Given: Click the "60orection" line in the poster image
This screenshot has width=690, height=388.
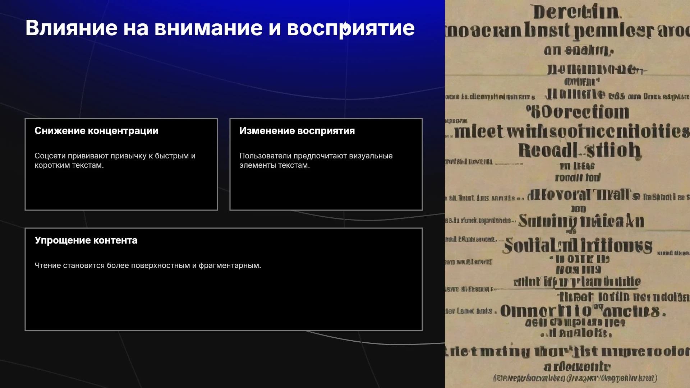Looking at the screenshot, I should tap(578, 112).
